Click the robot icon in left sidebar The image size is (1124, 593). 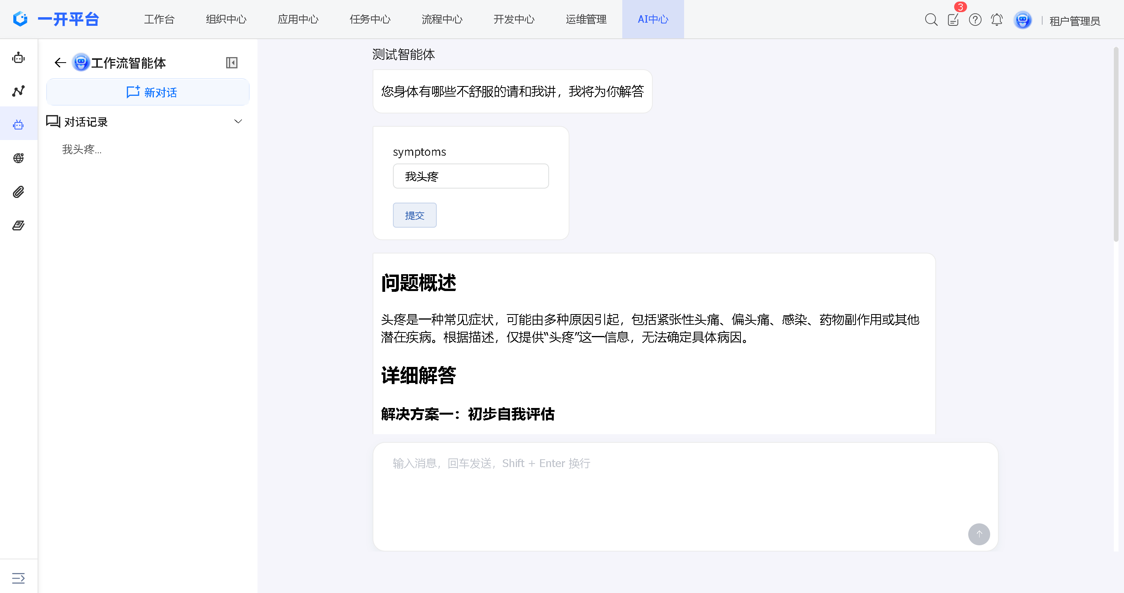click(x=18, y=58)
